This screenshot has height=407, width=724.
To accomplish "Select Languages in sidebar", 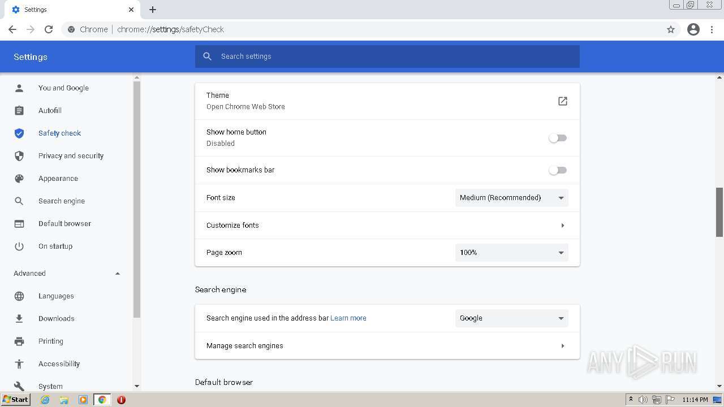I will coord(56,296).
